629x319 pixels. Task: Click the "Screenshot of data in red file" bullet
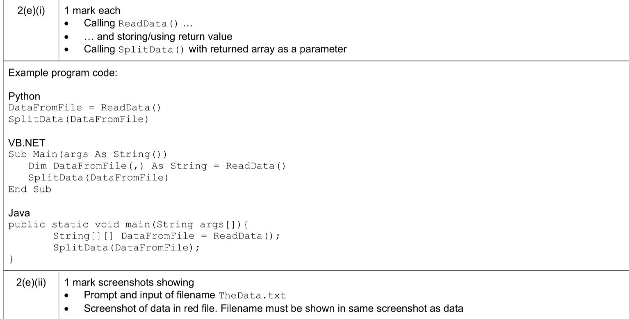[273, 308]
